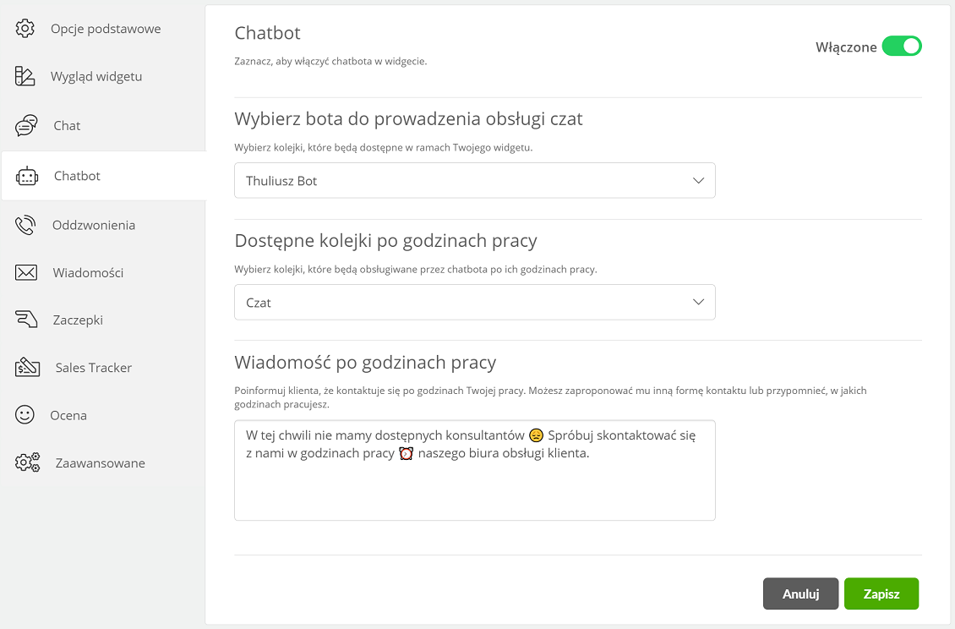This screenshot has height=629, width=955.
Task: Select the Chat menu label
Action: click(67, 126)
